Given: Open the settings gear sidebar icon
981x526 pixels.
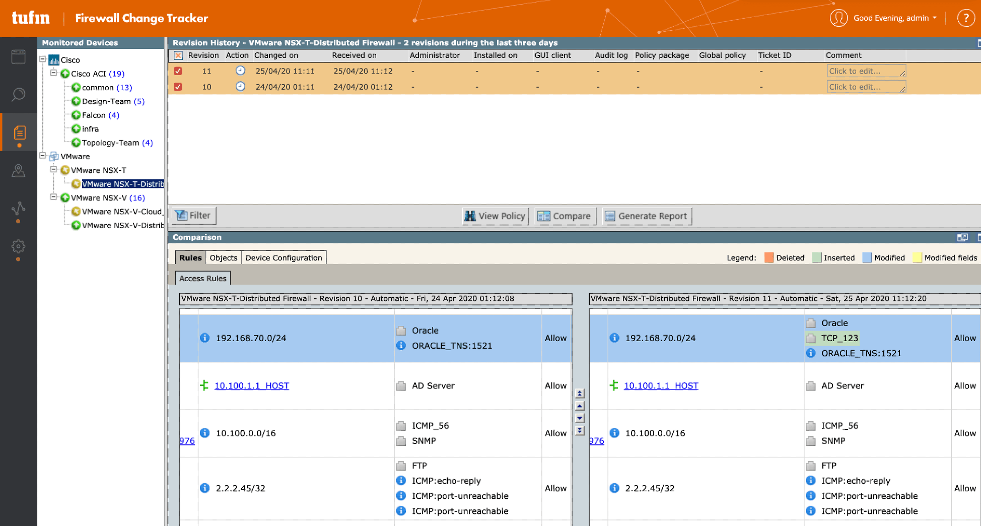Looking at the screenshot, I should (19, 246).
